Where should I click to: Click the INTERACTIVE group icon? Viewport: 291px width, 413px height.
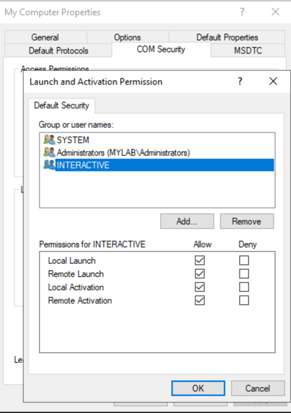(x=49, y=165)
